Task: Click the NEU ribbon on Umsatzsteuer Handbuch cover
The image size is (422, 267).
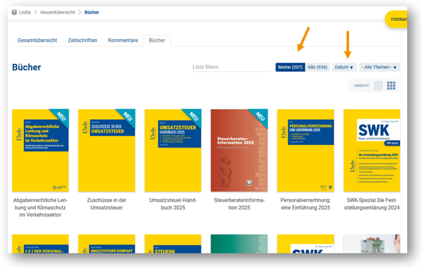Action: (x=194, y=116)
